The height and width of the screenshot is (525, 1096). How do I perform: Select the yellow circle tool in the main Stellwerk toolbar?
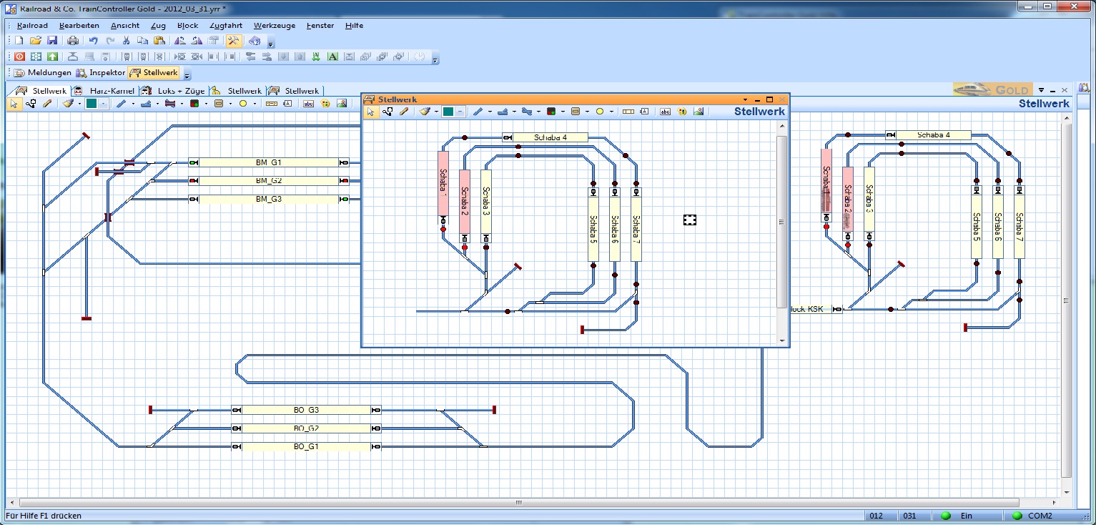(243, 104)
